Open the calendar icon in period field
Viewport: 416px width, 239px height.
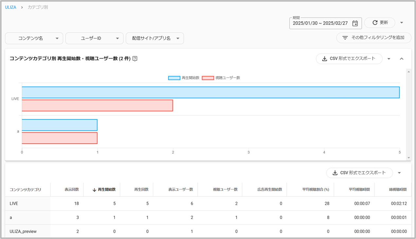[355, 23]
